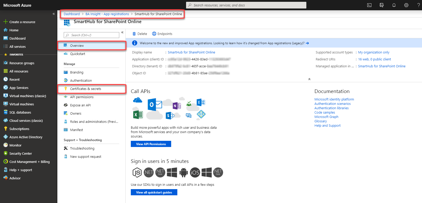Choose the iOS quickstart icon

195,172
